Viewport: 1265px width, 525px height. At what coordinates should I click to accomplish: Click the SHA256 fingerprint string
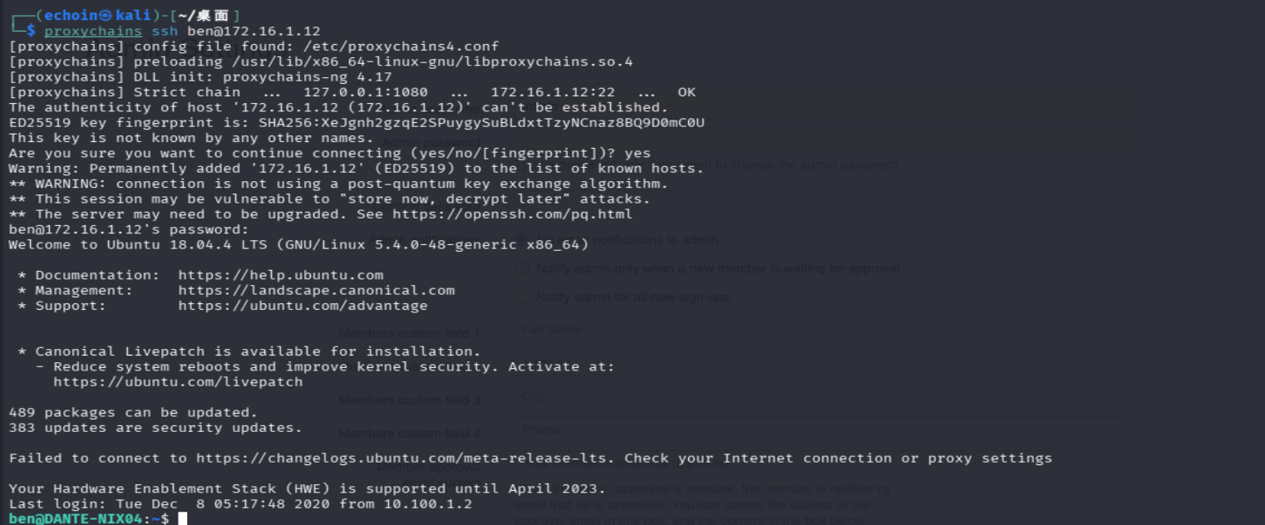(481, 123)
